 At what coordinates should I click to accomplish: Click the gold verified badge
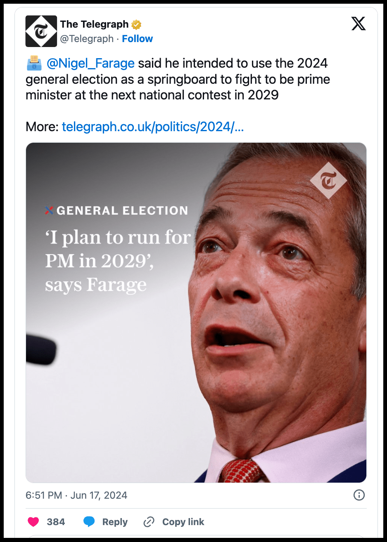(136, 25)
